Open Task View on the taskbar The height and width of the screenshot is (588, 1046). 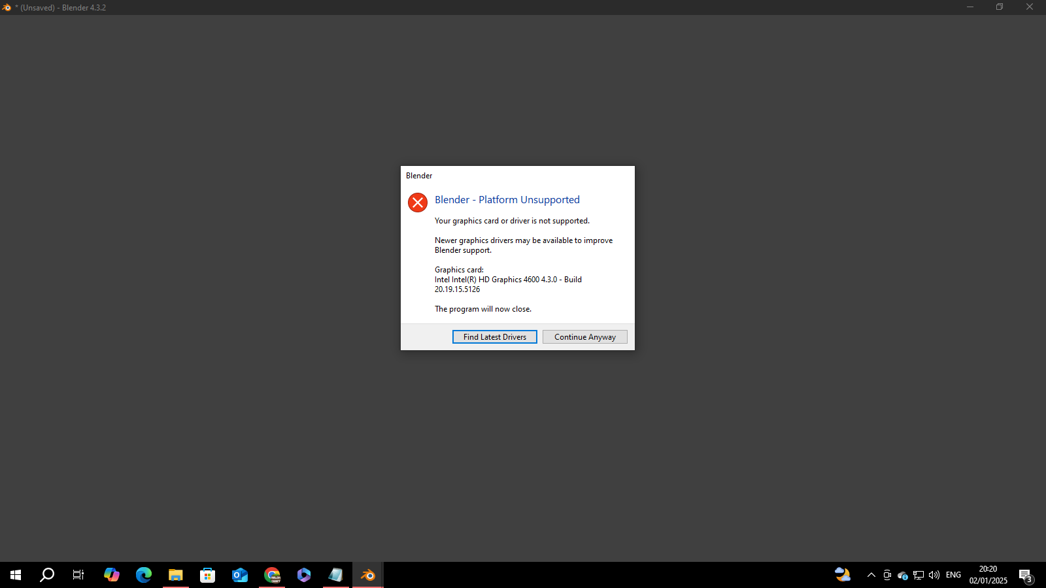pyautogui.click(x=78, y=575)
